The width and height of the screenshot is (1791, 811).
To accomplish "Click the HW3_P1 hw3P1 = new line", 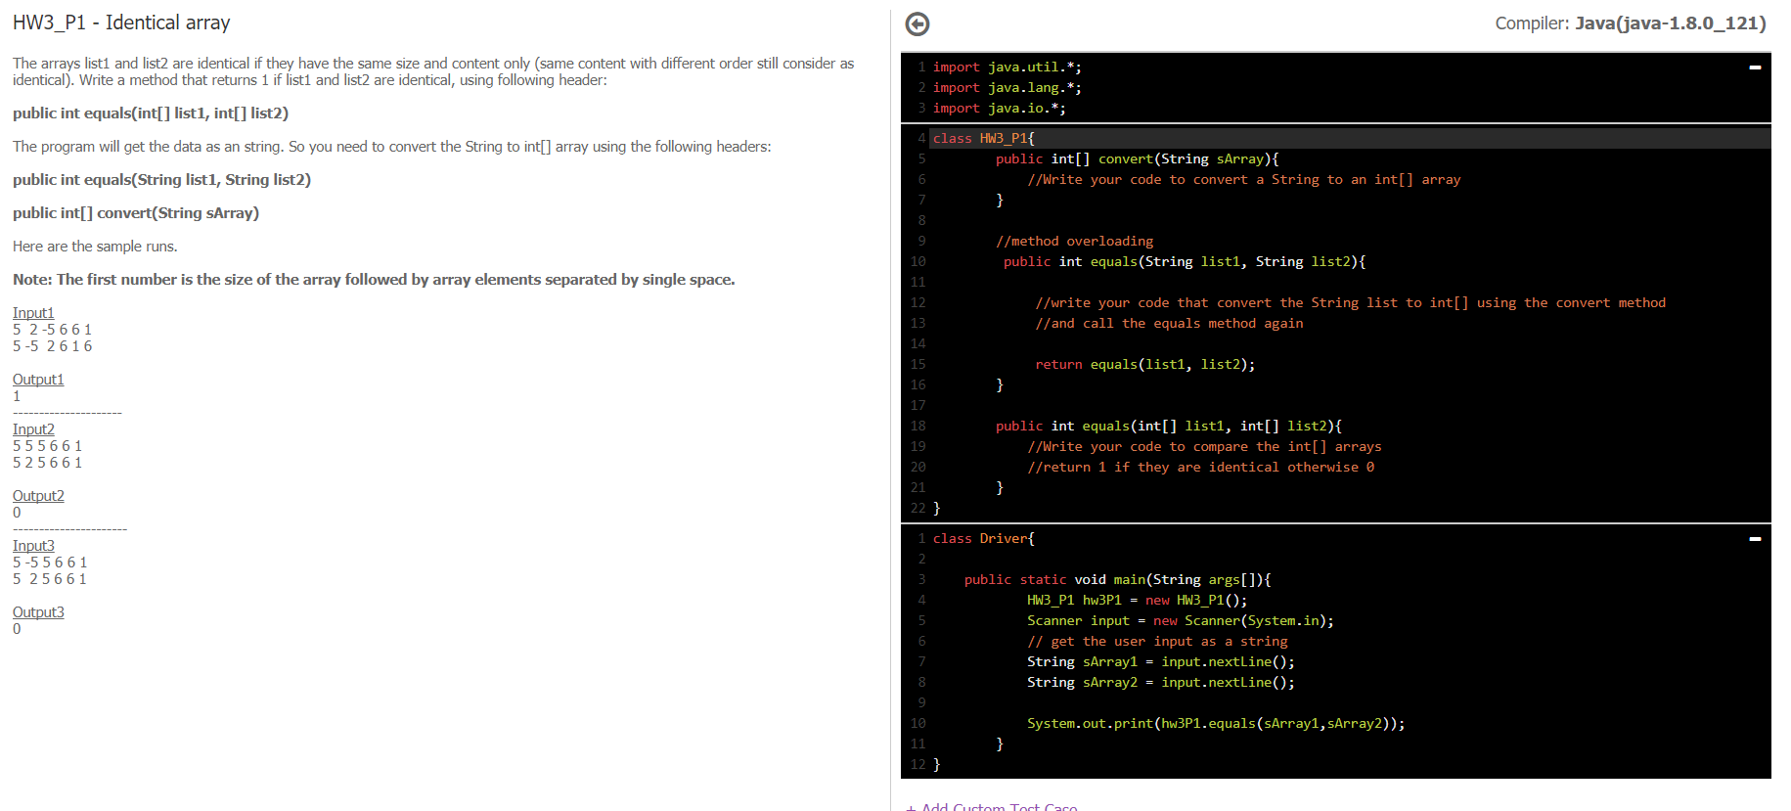I will tap(1137, 600).
